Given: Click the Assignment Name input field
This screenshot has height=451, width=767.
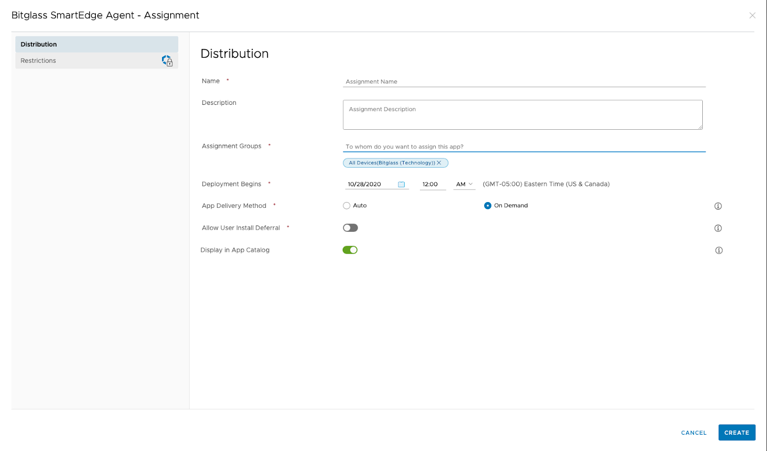Looking at the screenshot, I should (x=524, y=82).
